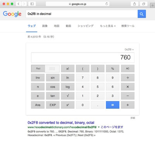155x142 pixels.
Task: Click the π key
Action: (38, 87)
